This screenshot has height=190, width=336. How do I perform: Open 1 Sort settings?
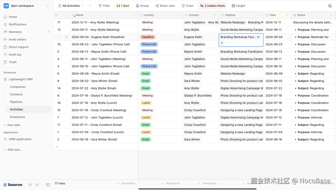coord(123,6)
